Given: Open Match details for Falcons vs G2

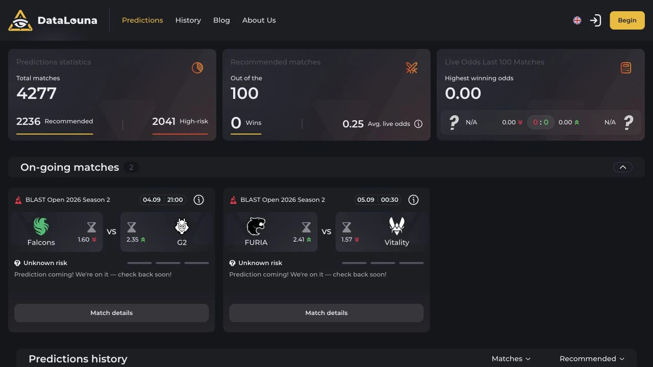Looking at the screenshot, I should tap(112, 313).
